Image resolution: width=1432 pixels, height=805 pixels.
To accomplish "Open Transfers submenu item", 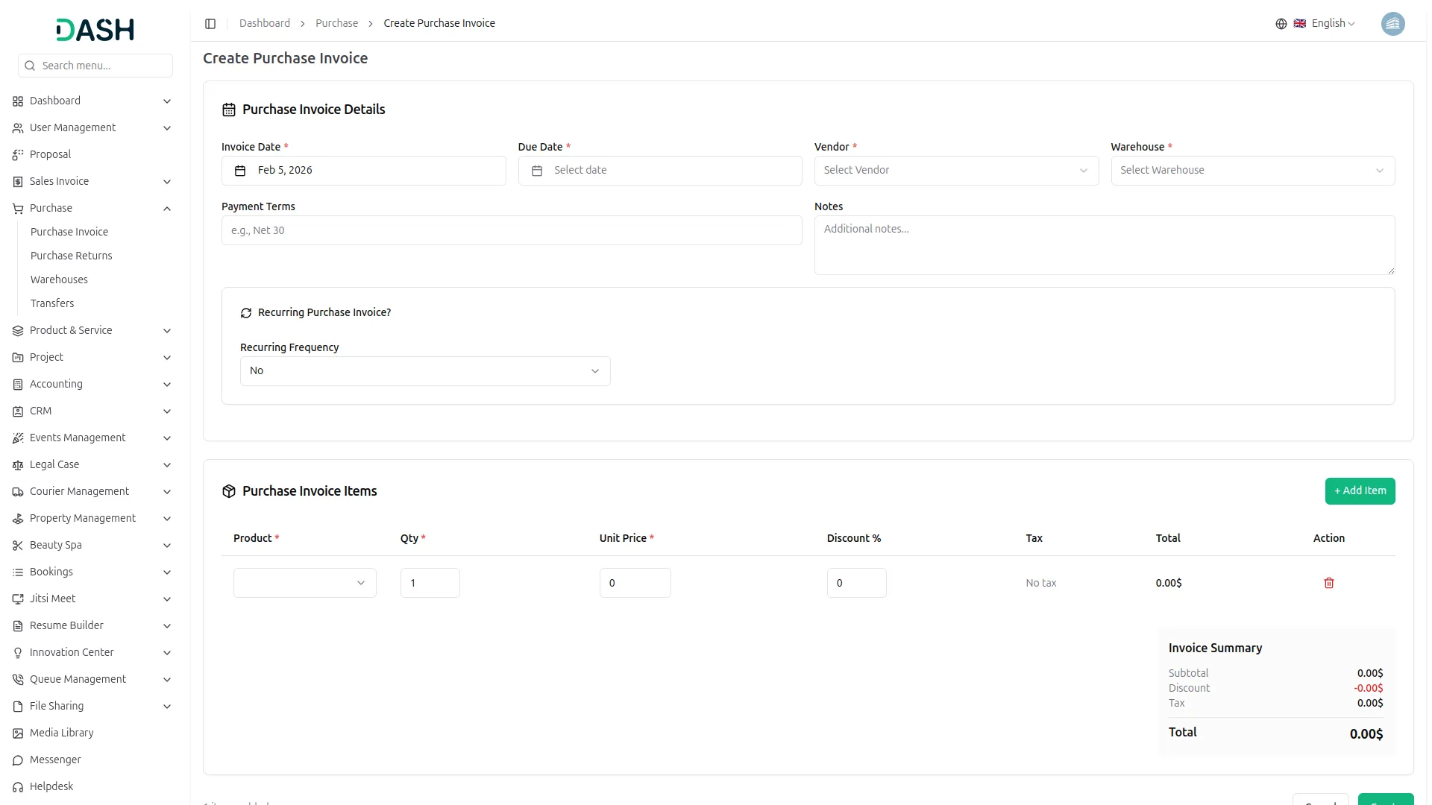I will (x=52, y=303).
